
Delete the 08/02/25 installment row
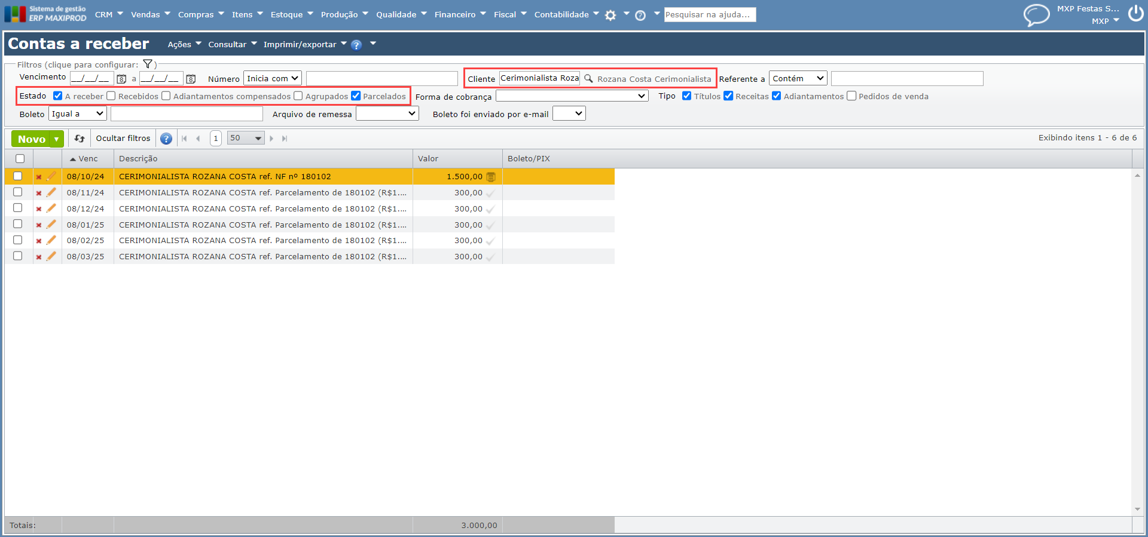(39, 241)
